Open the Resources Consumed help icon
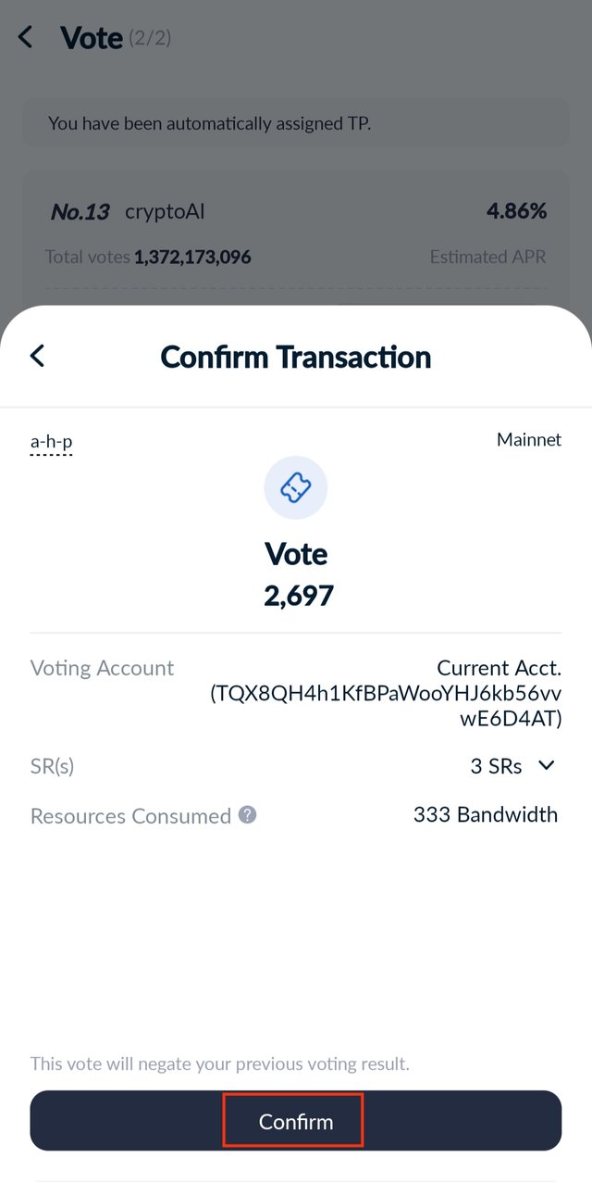 pyautogui.click(x=247, y=814)
